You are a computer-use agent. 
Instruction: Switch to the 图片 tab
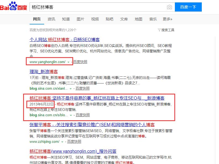coord(80,19)
